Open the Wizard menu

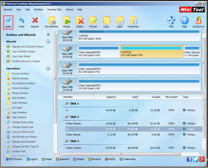(69, 9)
